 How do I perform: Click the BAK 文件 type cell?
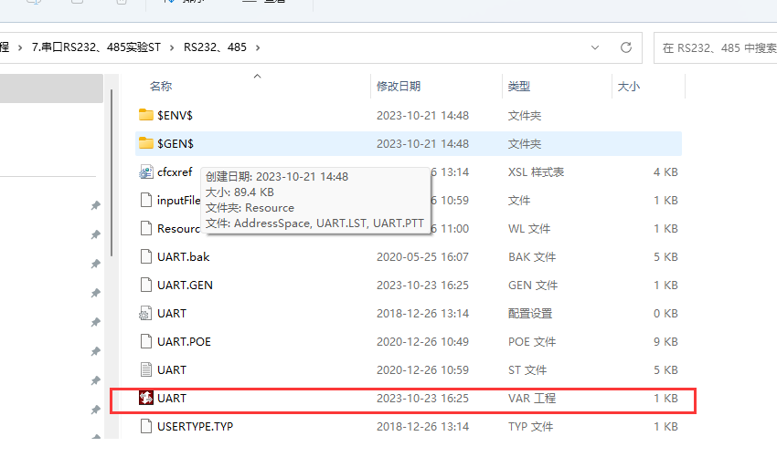pos(532,256)
